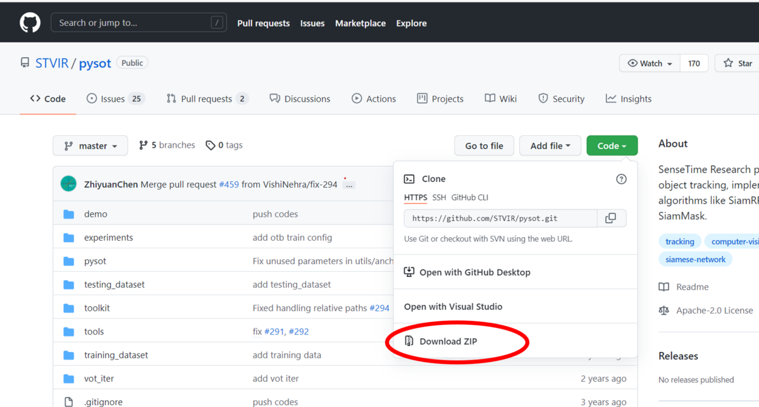759x407 pixels.
Task: Open the 0 tags link
Action: click(x=224, y=145)
